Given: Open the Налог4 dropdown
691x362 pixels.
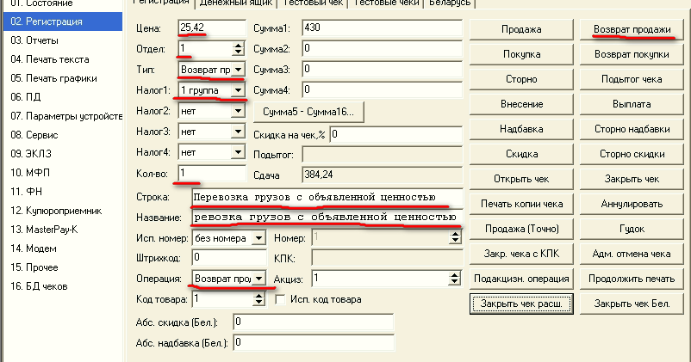Looking at the screenshot, I should [238, 152].
